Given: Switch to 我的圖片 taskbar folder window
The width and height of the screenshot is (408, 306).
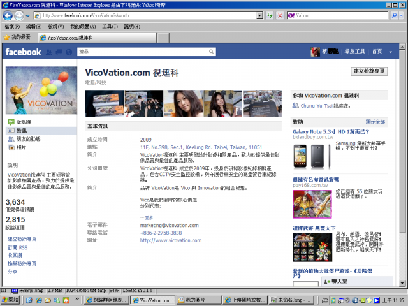Looking at the screenshot, I should (x=199, y=300).
